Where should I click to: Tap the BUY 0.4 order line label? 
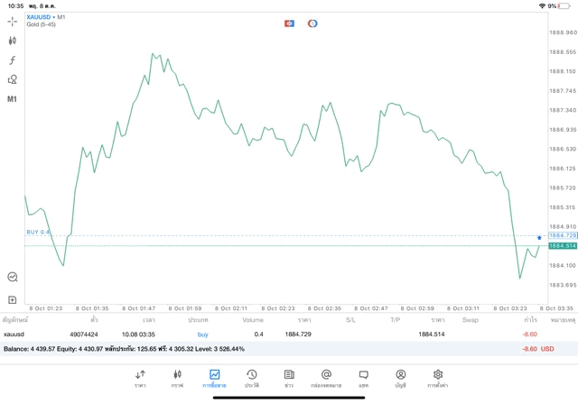pos(39,233)
